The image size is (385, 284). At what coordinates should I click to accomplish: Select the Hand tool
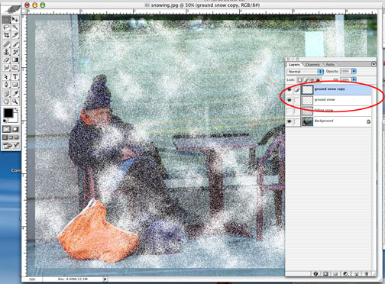point(6,102)
